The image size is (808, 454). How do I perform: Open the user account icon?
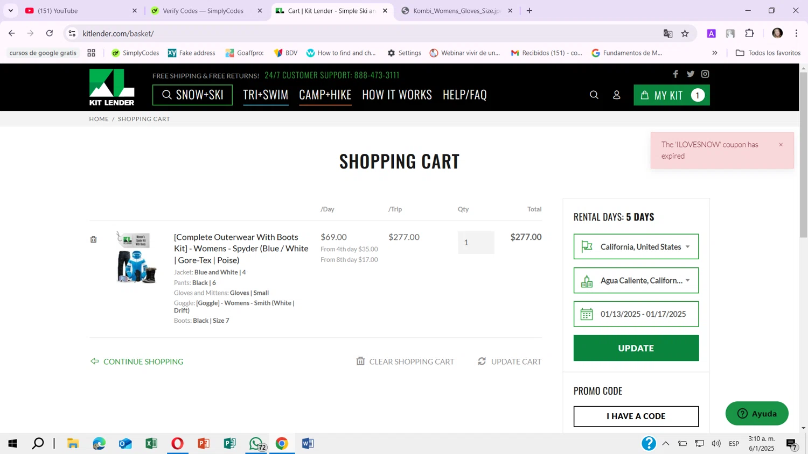[617, 95]
